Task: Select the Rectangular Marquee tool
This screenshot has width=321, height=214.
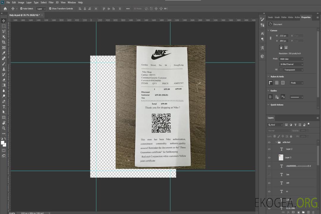Action: [4, 26]
